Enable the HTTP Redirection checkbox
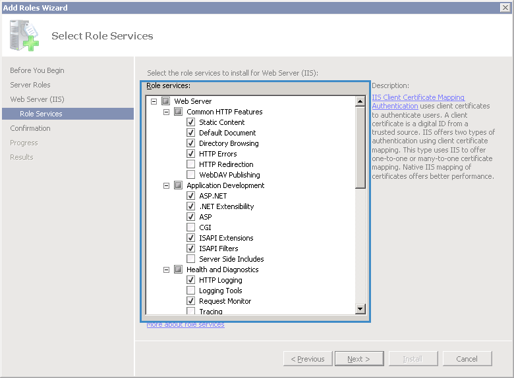This screenshot has height=378, width=514. (191, 164)
